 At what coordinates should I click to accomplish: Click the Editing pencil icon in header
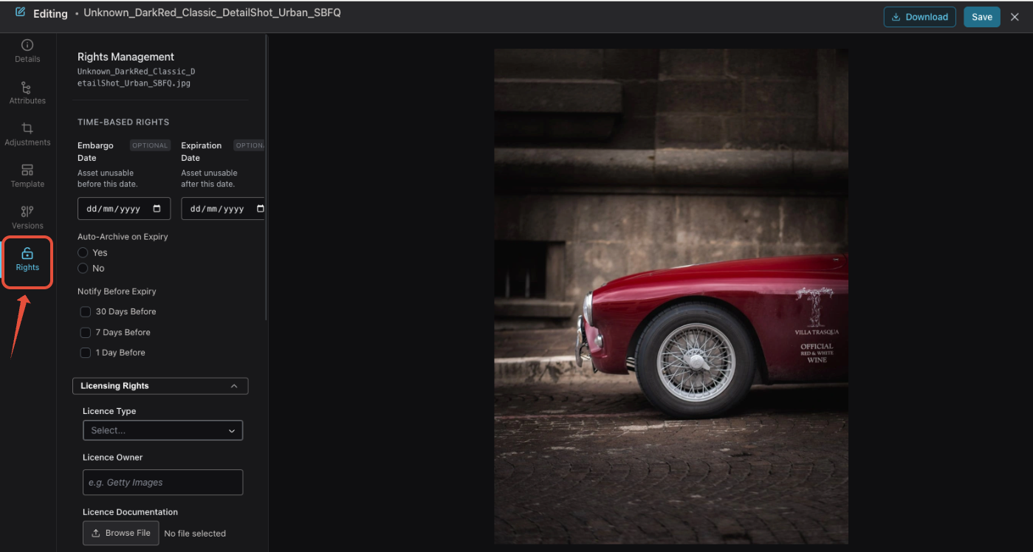click(20, 13)
